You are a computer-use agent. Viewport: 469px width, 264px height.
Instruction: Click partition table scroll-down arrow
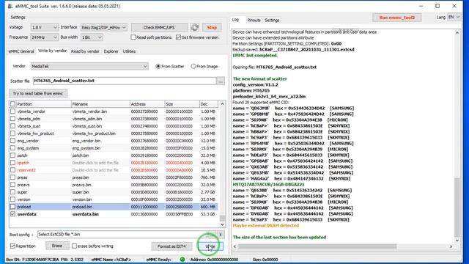(x=222, y=224)
